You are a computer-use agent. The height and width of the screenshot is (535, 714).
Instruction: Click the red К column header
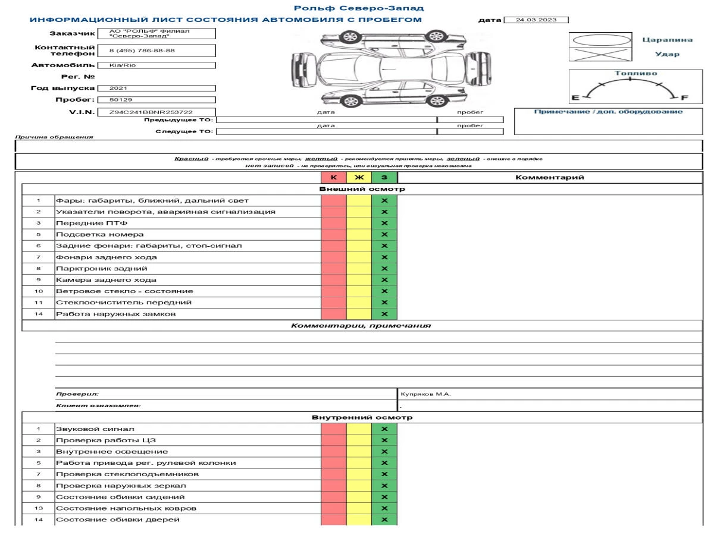pos(333,177)
